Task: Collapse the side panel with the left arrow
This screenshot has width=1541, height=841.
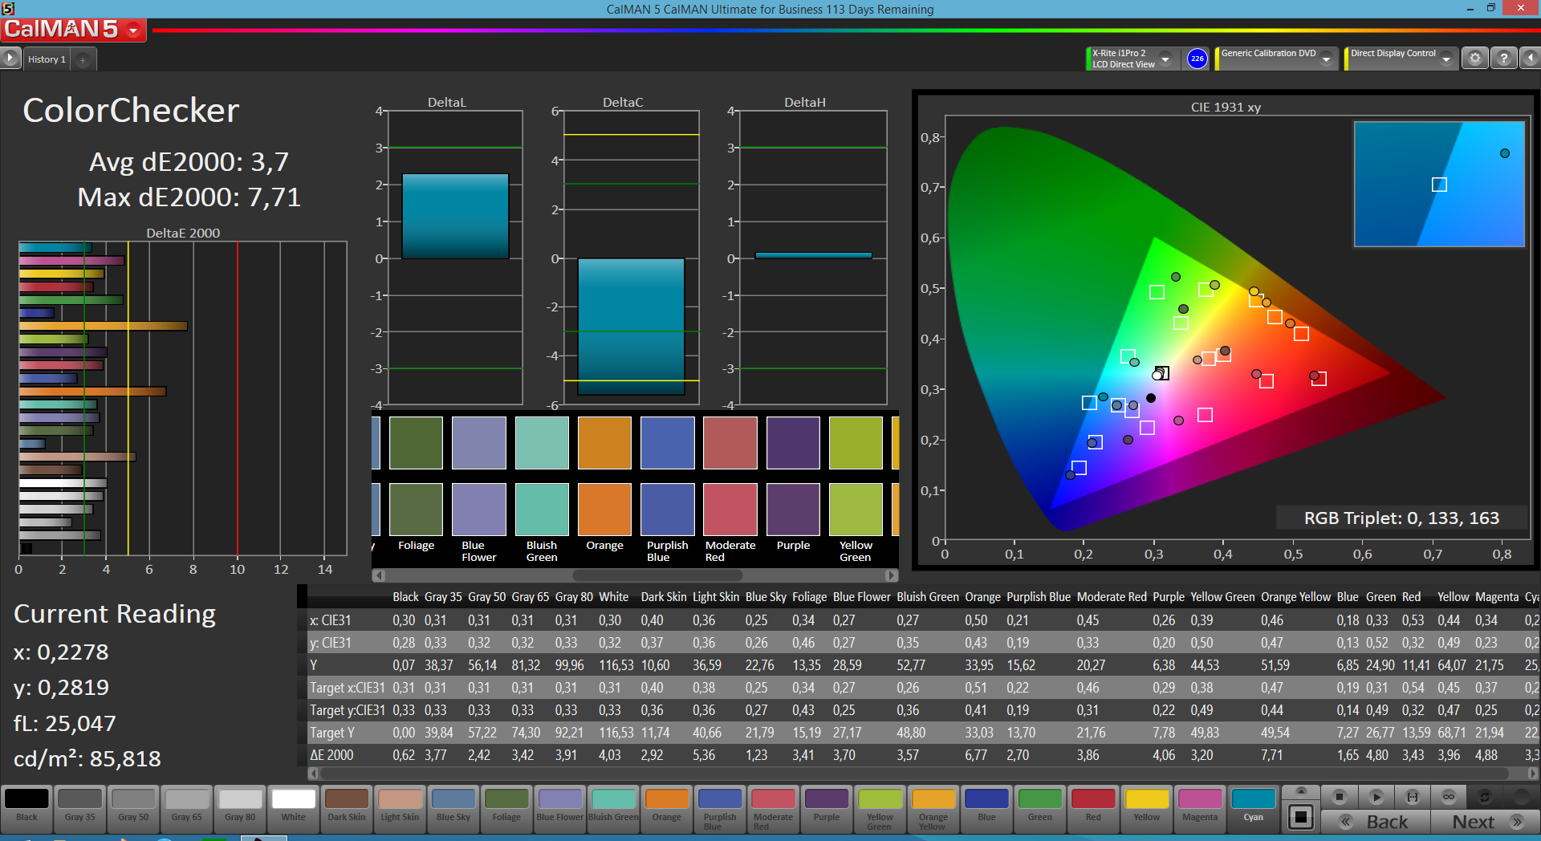Action: pos(1530,59)
